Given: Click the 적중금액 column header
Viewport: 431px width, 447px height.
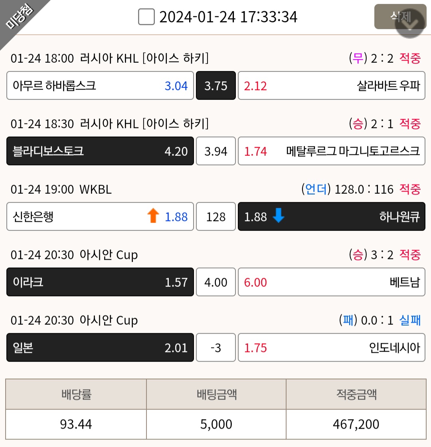Looking at the screenshot, I should pyautogui.click(x=356, y=394).
